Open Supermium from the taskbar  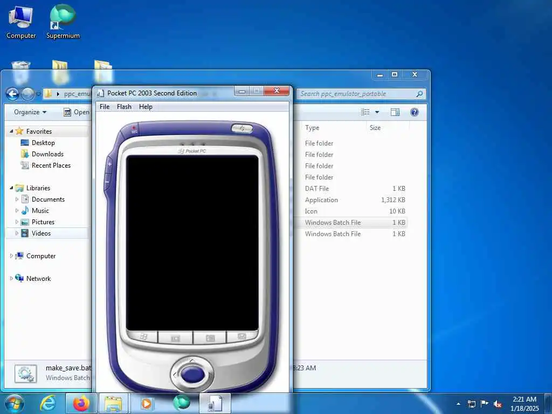pyautogui.click(x=182, y=403)
